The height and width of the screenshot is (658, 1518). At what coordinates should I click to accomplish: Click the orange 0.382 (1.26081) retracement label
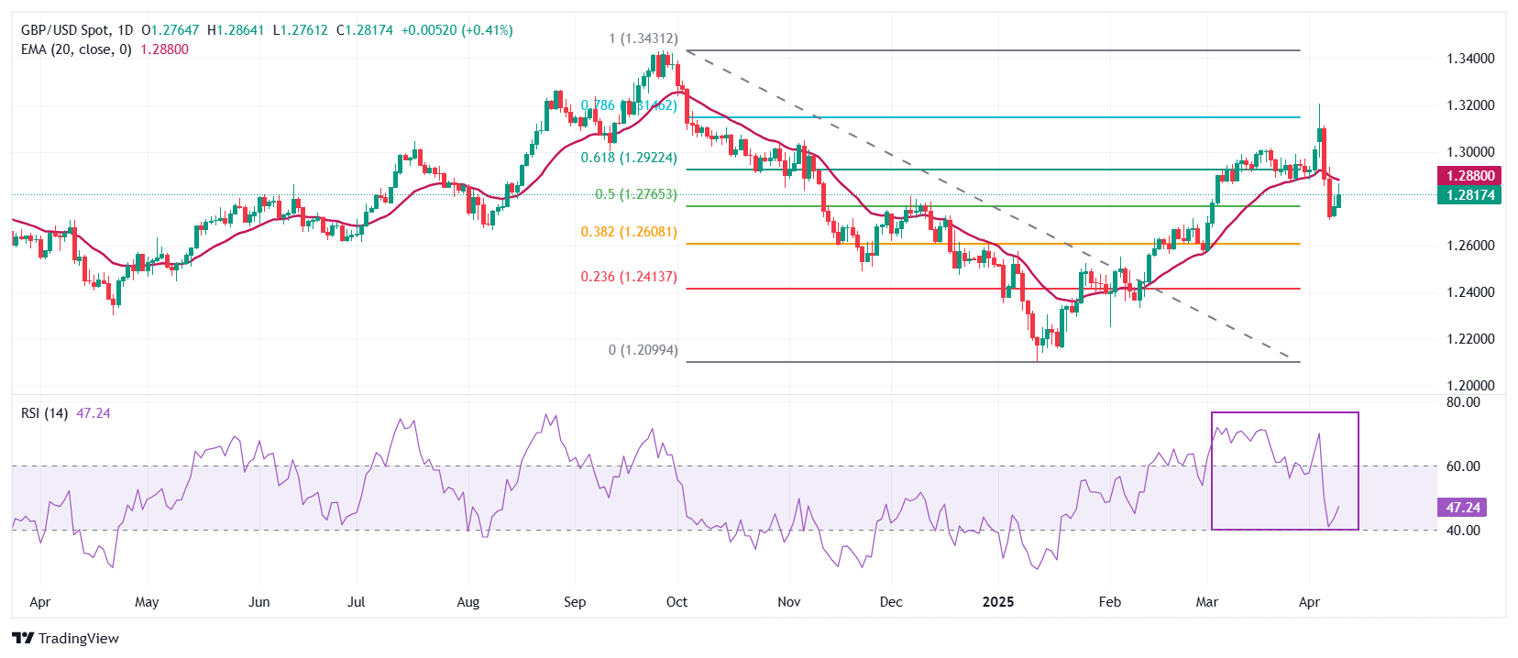629,232
